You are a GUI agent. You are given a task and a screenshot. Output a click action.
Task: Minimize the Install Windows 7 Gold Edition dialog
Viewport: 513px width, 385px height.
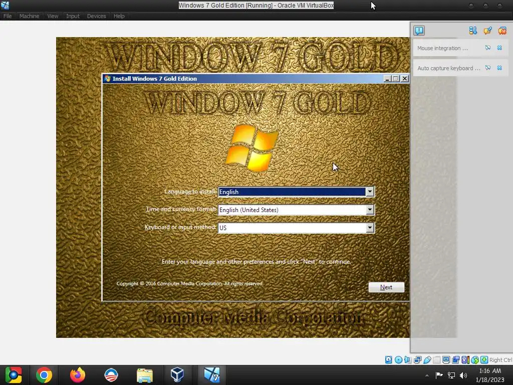click(387, 79)
